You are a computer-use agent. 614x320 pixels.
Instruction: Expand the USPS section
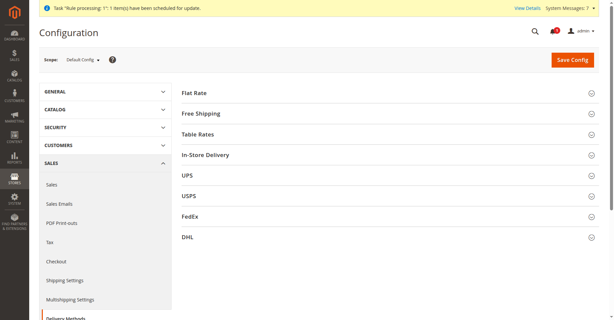pos(390,196)
